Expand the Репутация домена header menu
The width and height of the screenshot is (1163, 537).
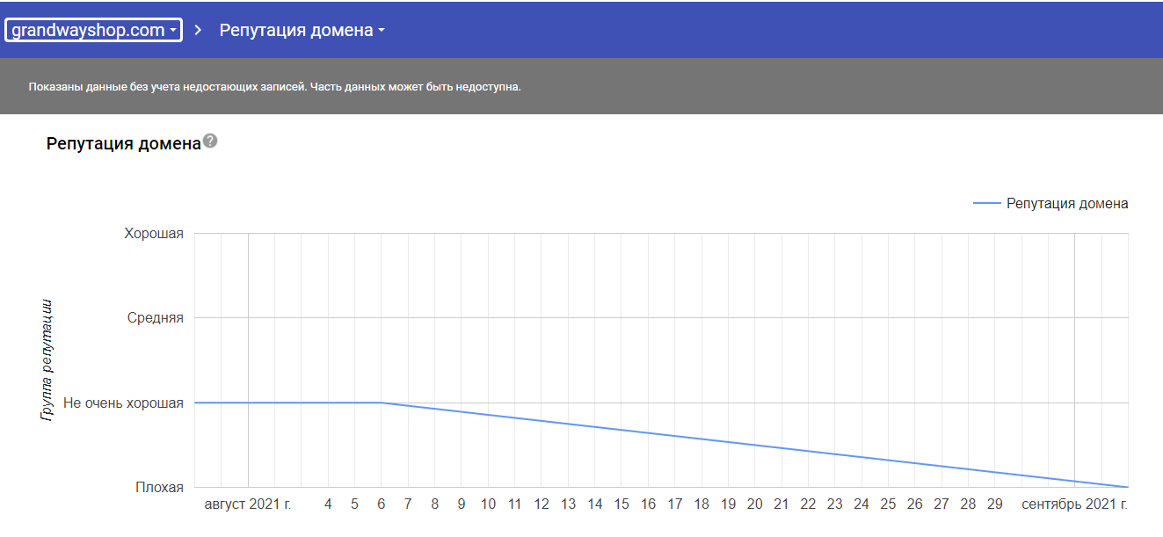tap(302, 30)
